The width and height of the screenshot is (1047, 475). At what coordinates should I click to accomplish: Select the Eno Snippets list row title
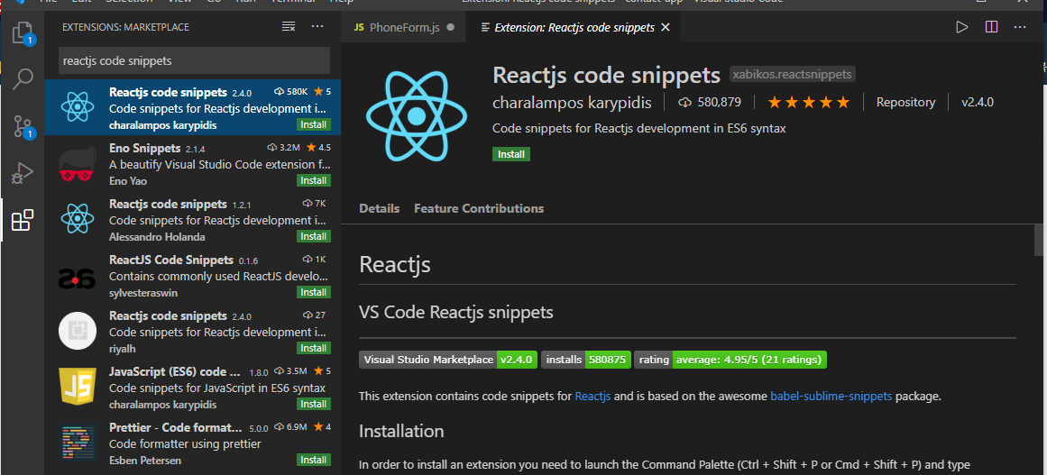(145, 148)
